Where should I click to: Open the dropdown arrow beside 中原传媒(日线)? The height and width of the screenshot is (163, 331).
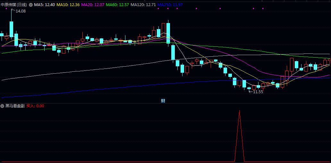coord(31,5)
